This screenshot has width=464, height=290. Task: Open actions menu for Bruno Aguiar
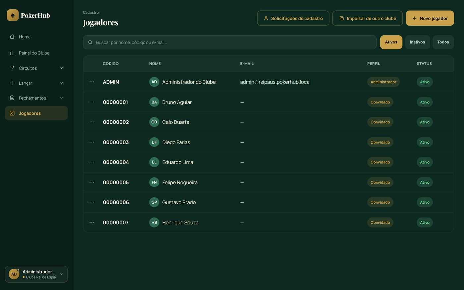pos(92,102)
